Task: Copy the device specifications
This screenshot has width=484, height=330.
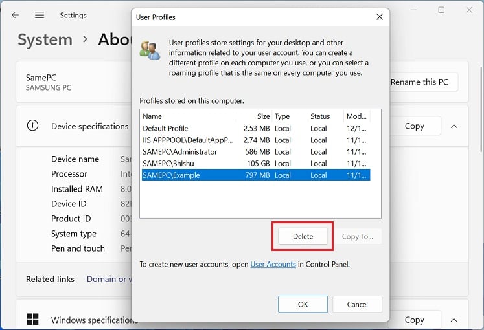Action: pyautogui.click(x=414, y=126)
